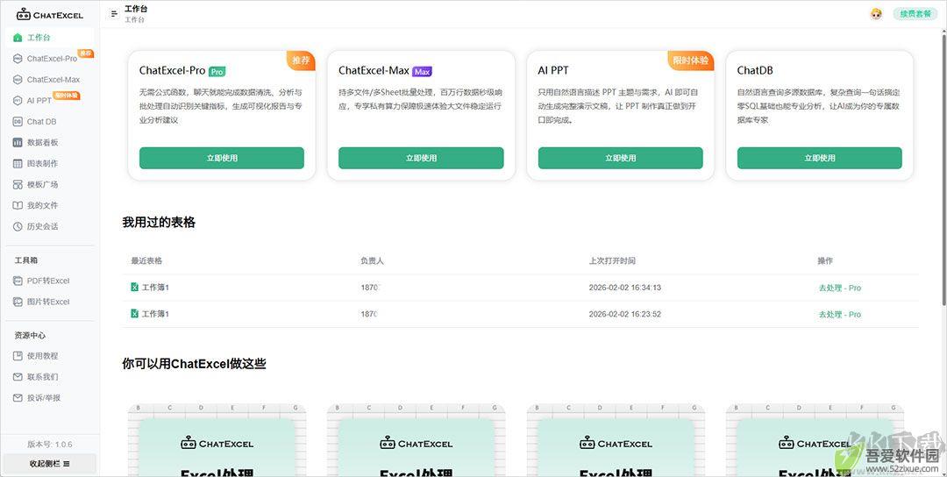Click the 我的文件 book icon

coord(18,205)
